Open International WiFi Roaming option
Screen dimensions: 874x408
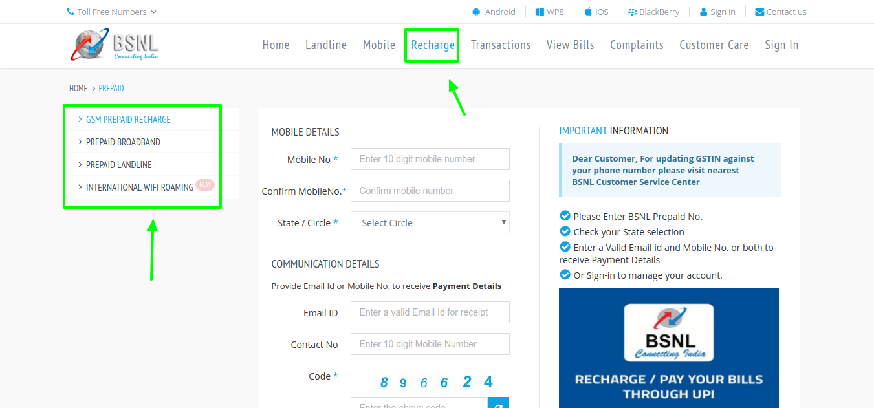(x=140, y=188)
